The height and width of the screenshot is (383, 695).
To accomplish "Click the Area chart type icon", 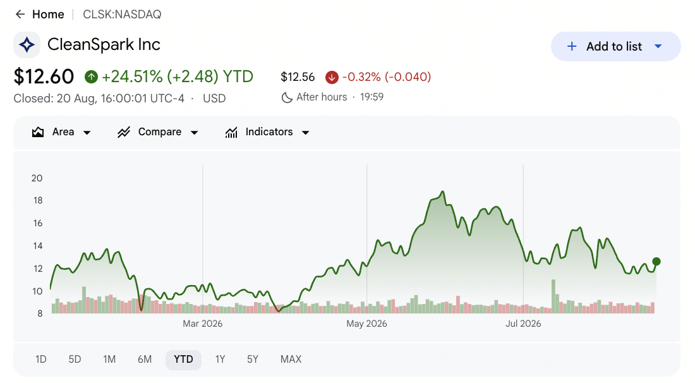I will (x=38, y=132).
